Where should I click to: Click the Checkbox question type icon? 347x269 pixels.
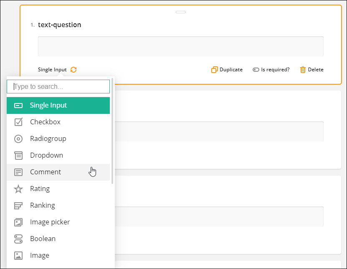click(x=18, y=122)
